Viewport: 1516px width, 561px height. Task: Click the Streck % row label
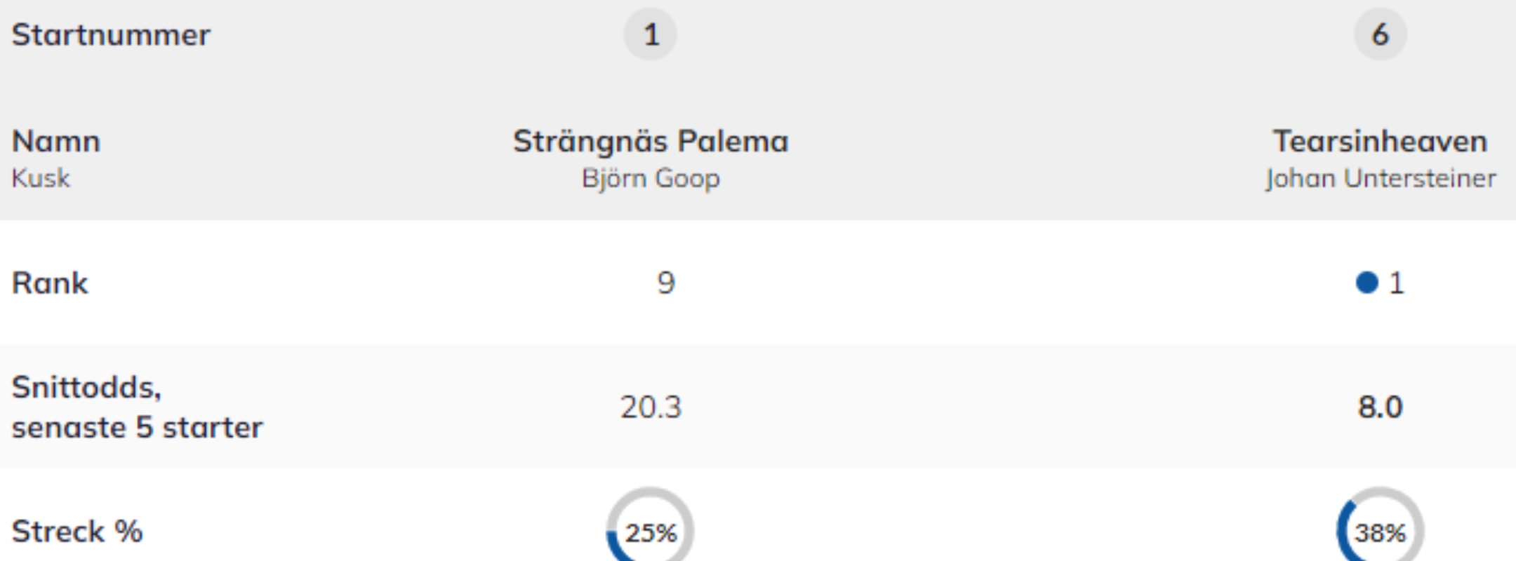(x=77, y=532)
